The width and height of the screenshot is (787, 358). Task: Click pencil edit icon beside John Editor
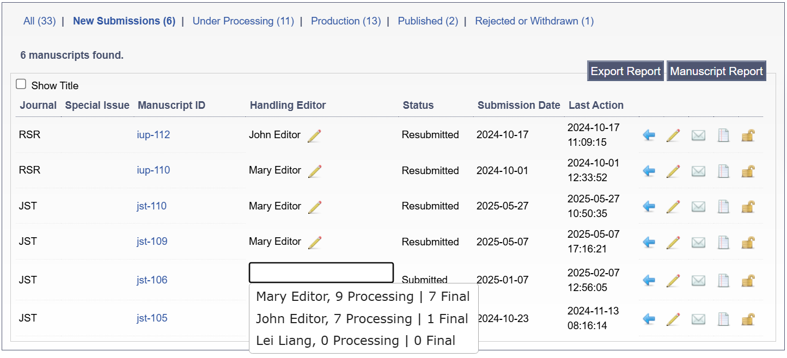coord(314,135)
